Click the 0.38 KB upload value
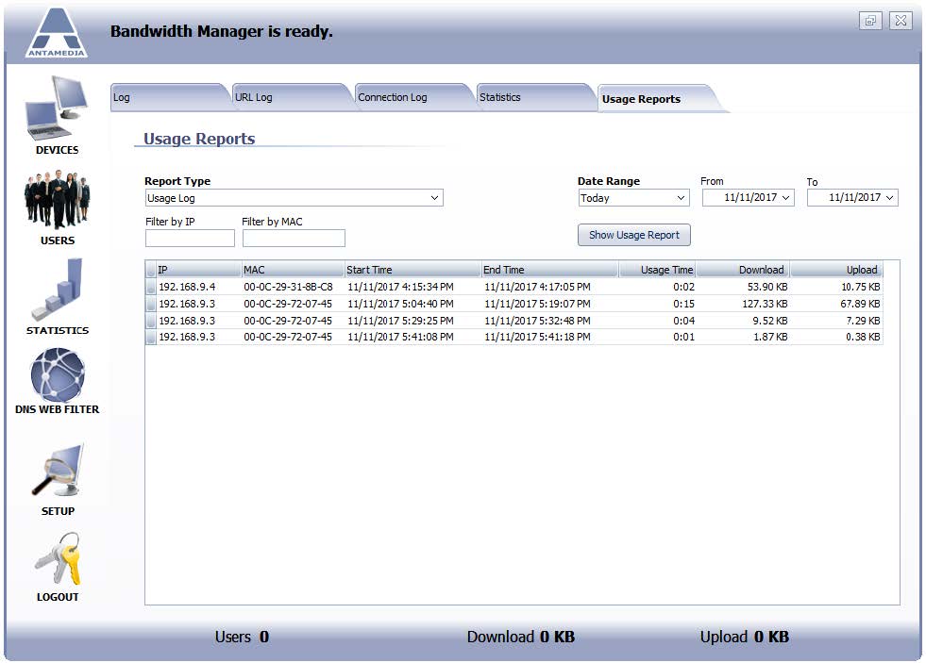Viewport: 926px width, 663px height. tap(863, 337)
